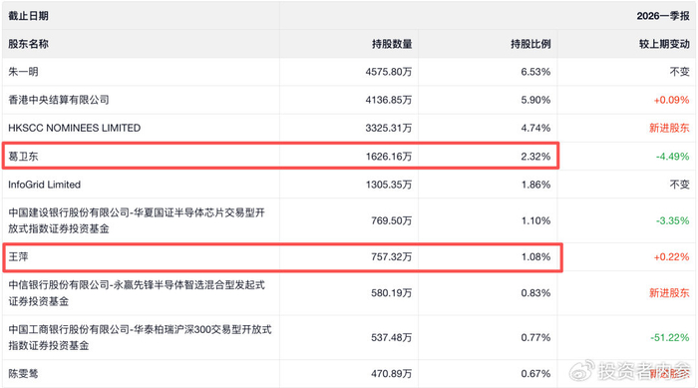Screen dimensions: 698x388
Task: Click the 1305.35万 holding amount
Action: pyautogui.click(x=389, y=185)
